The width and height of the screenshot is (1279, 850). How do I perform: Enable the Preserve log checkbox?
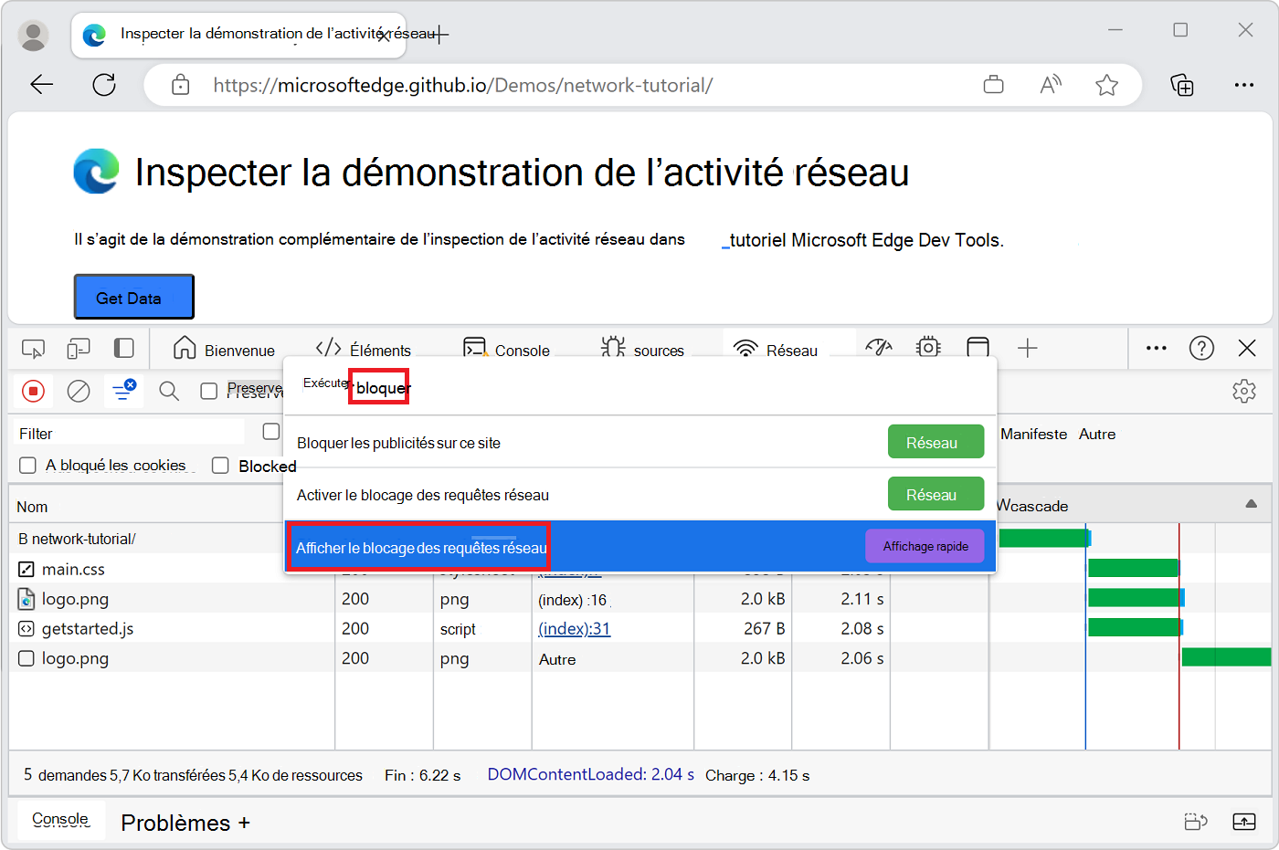tap(209, 392)
